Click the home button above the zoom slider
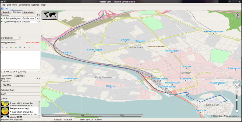The width and height of the screenshot is (242, 122). pyautogui.click(x=237, y=90)
